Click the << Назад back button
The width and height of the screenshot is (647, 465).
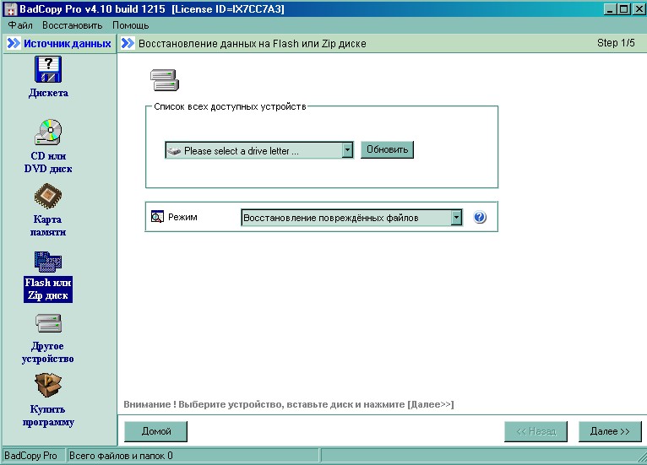coord(536,431)
